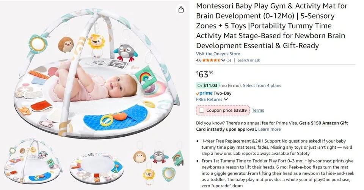Click the star rating icons
Image resolution: width=364 pixels, height=190 pixels.
(x=211, y=60)
